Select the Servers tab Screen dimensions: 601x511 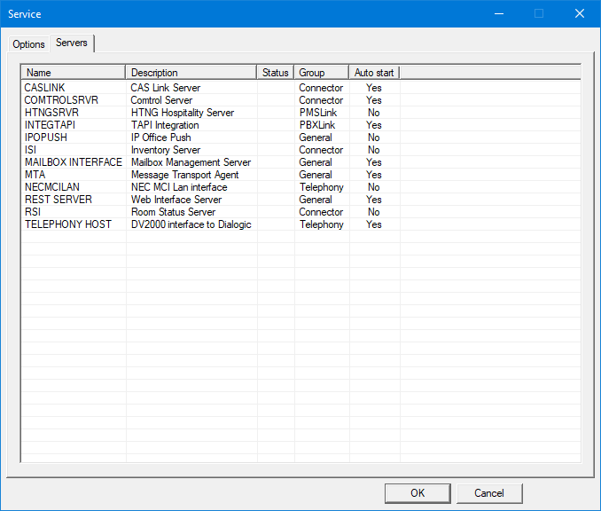pos(72,43)
